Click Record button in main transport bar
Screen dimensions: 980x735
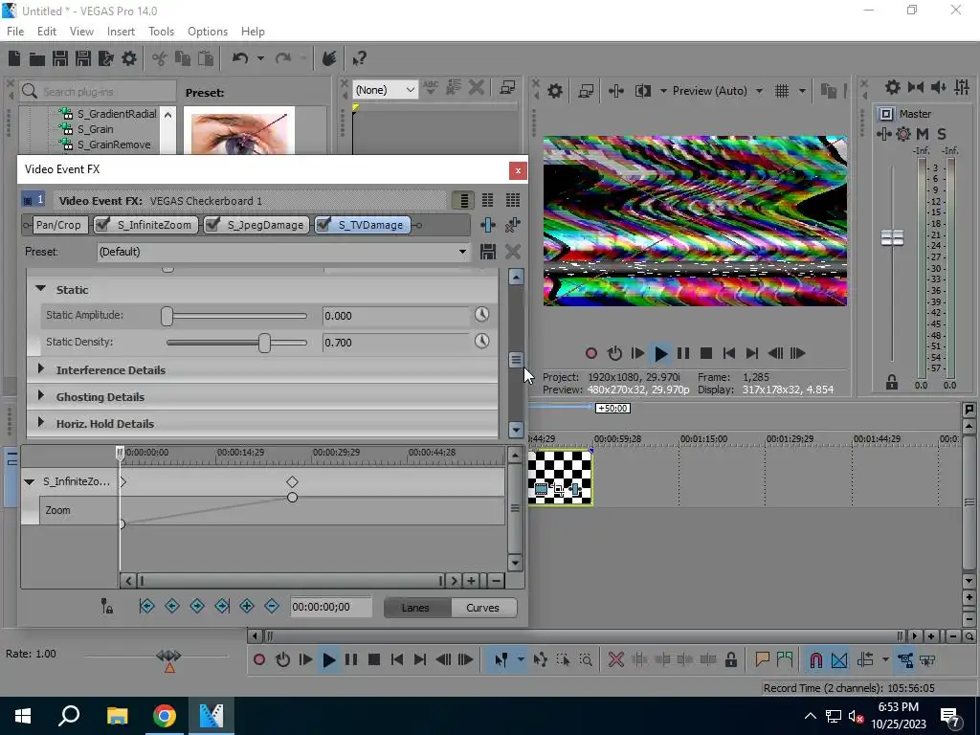pyautogui.click(x=259, y=660)
